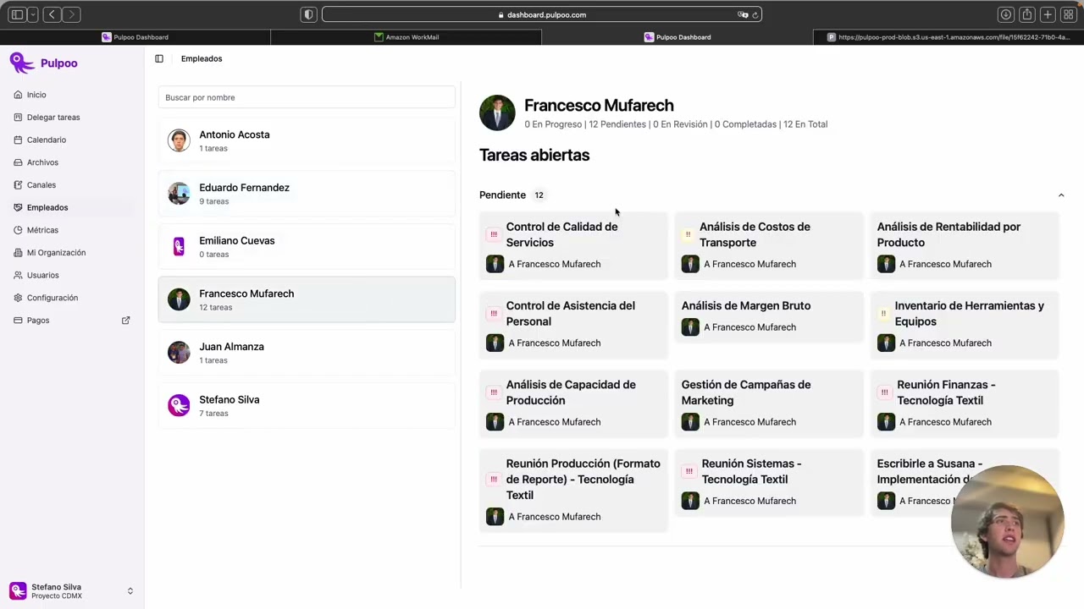This screenshot has width=1084, height=609.
Task: Toggle the sidebar panel icon beside Empleados
Action: [159, 58]
